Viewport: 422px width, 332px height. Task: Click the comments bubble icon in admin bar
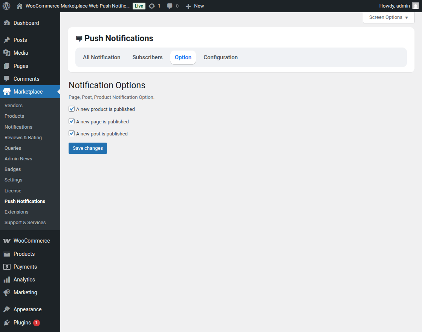click(170, 6)
